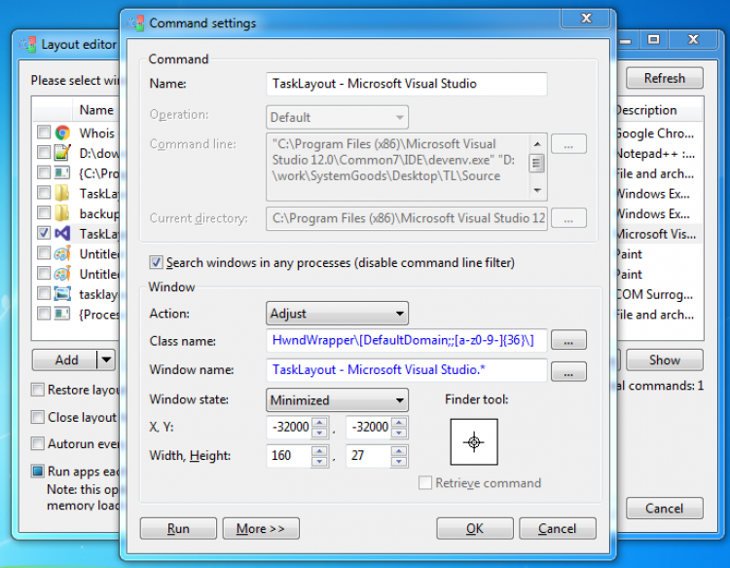Screen dimensions: 730x568
Task: Click the Class name input field
Action: click(x=407, y=340)
